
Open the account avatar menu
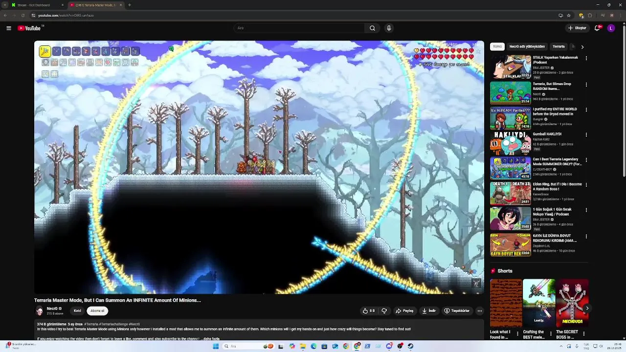tap(611, 28)
